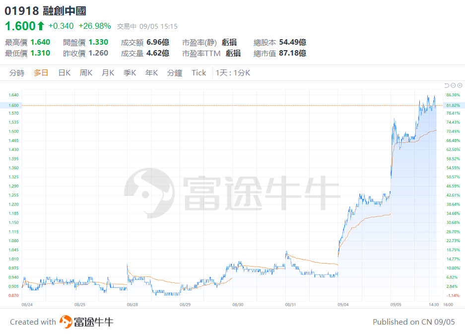
Task: Select the 多日 multi-day tab
Action: 41,73
